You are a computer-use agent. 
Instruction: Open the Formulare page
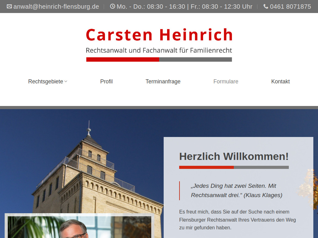[x=226, y=82]
